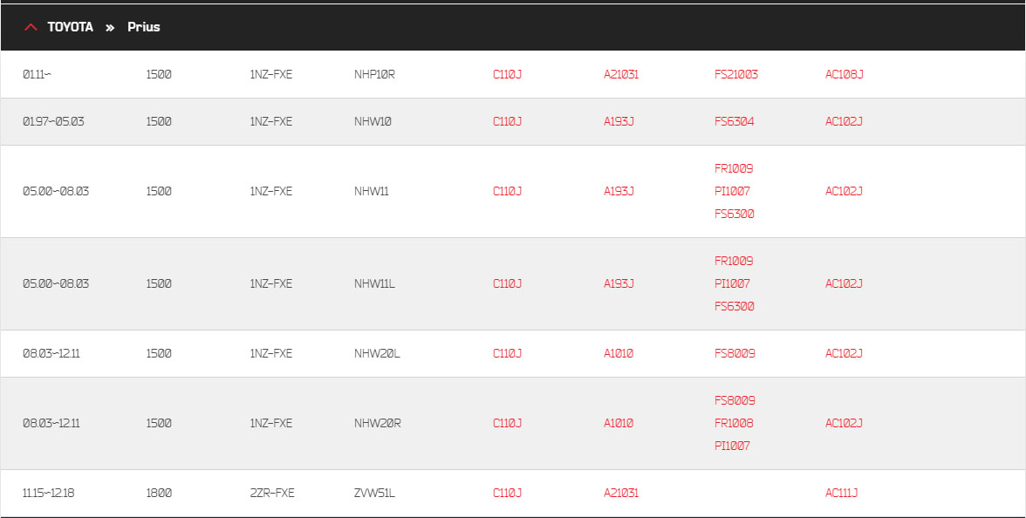Open PI1007 in the NHW20R row
This screenshot has height=518, width=1026.
click(732, 446)
